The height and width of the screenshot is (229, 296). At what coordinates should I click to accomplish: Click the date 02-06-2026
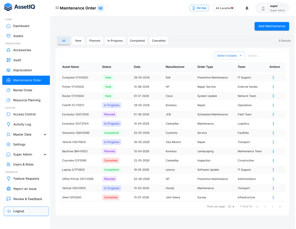(x=142, y=179)
